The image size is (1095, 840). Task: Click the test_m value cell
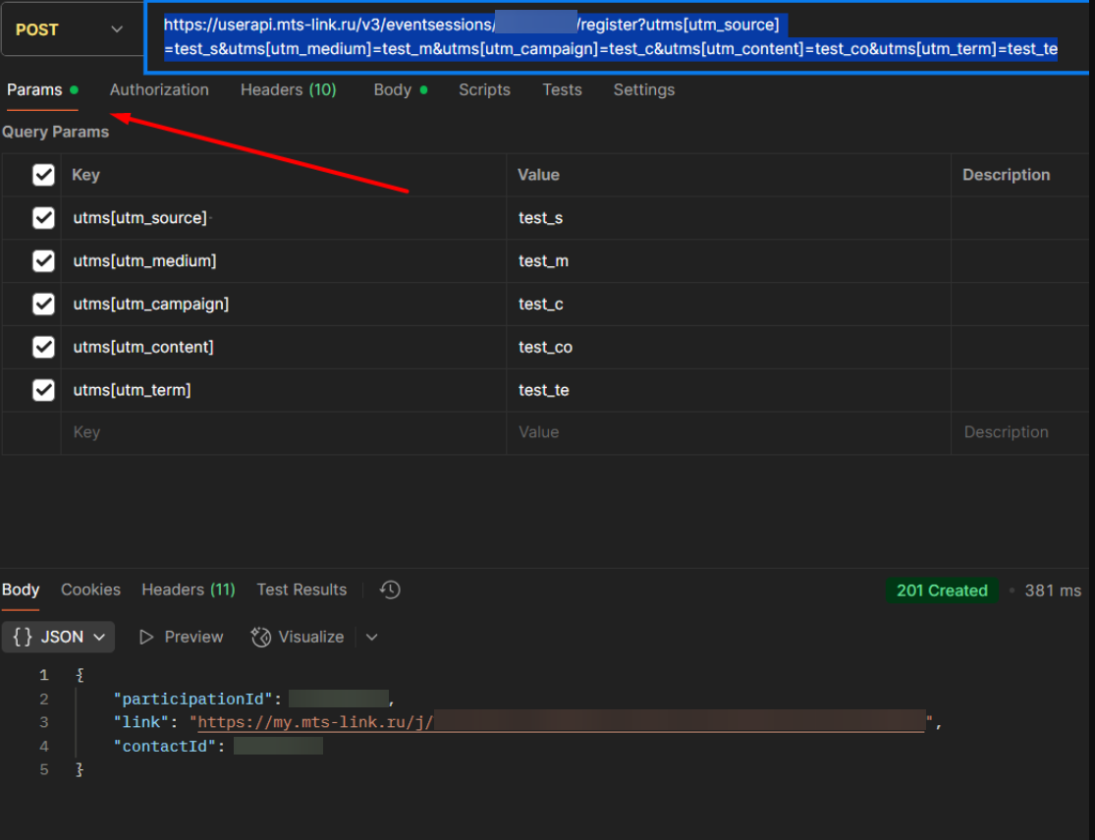[x=729, y=260]
